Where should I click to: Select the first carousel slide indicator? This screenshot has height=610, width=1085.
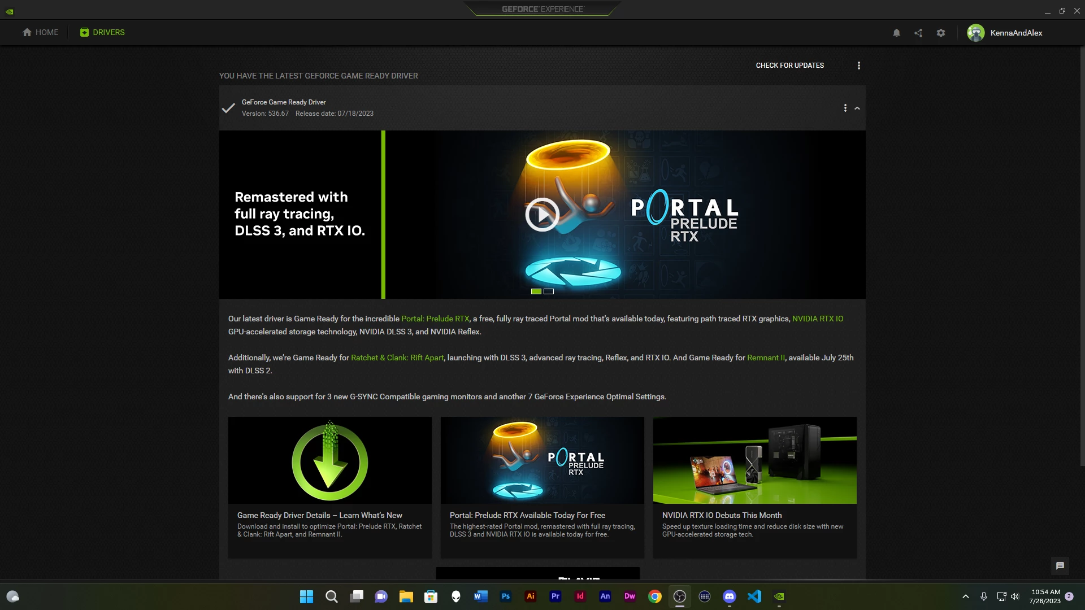(x=536, y=291)
